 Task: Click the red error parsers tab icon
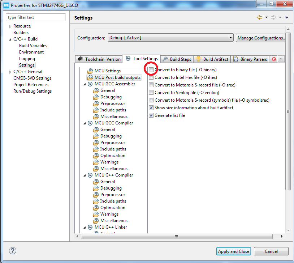(x=274, y=59)
